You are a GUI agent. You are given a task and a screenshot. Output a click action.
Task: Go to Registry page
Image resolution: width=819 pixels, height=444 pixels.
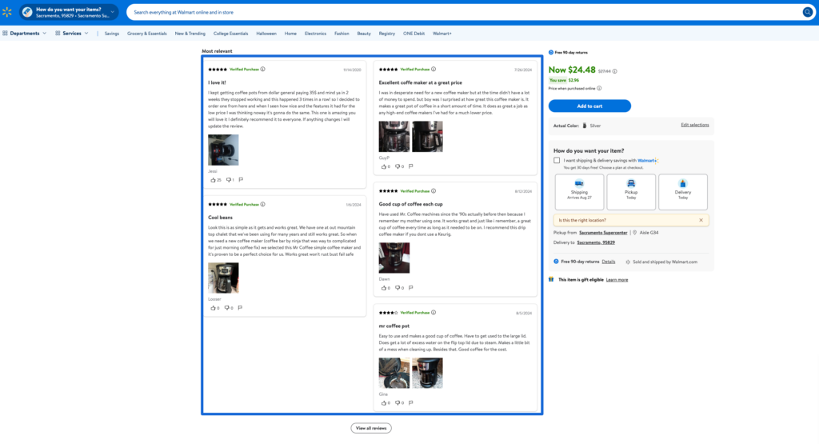(387, 34)
